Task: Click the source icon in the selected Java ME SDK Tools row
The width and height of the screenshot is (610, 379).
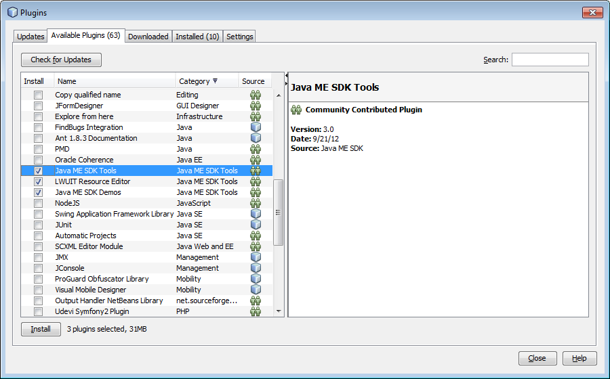Action: coord(256,171)
